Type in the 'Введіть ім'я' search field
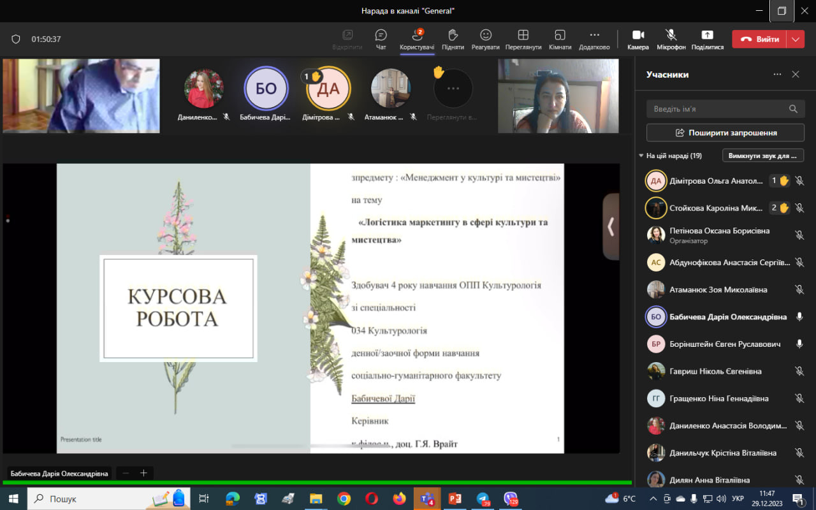Viewport: 816px width, 510px height. (x=717, y=109)
